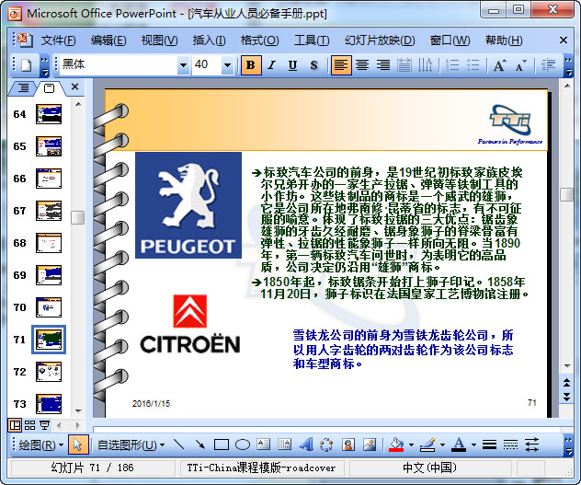Image resolution: width=581 pixels, height=485 pixels.
Task: Open the 自选图形(U) AutoShapes menu
Action: click(x=131, y=445)
